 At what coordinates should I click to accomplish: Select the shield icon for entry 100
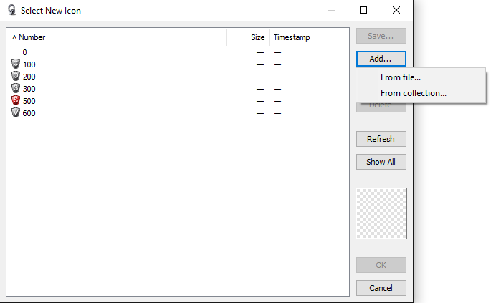(16, 64)
